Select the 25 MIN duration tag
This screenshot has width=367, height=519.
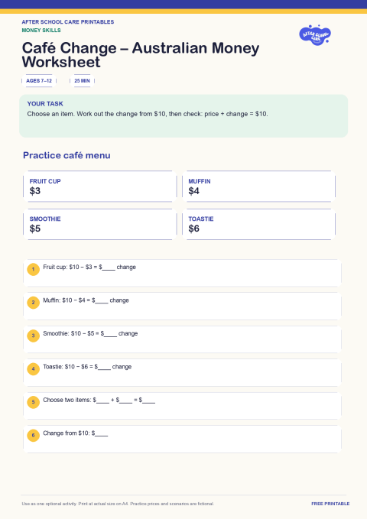[x=82, y=81]
